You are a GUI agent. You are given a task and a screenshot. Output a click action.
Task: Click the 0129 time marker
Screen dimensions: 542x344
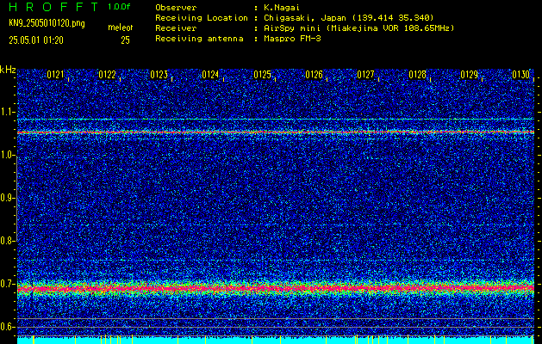(x=470, y=75)
